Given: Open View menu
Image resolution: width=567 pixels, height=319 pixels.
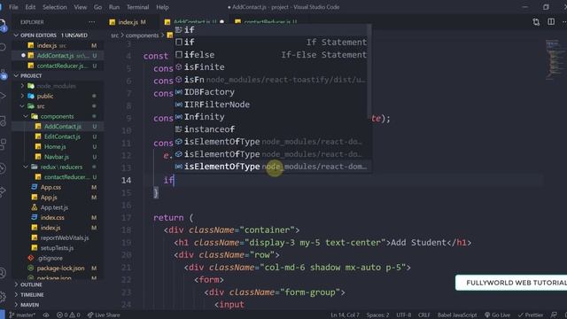Looking at the screenshot, I should tap(81, 7).
